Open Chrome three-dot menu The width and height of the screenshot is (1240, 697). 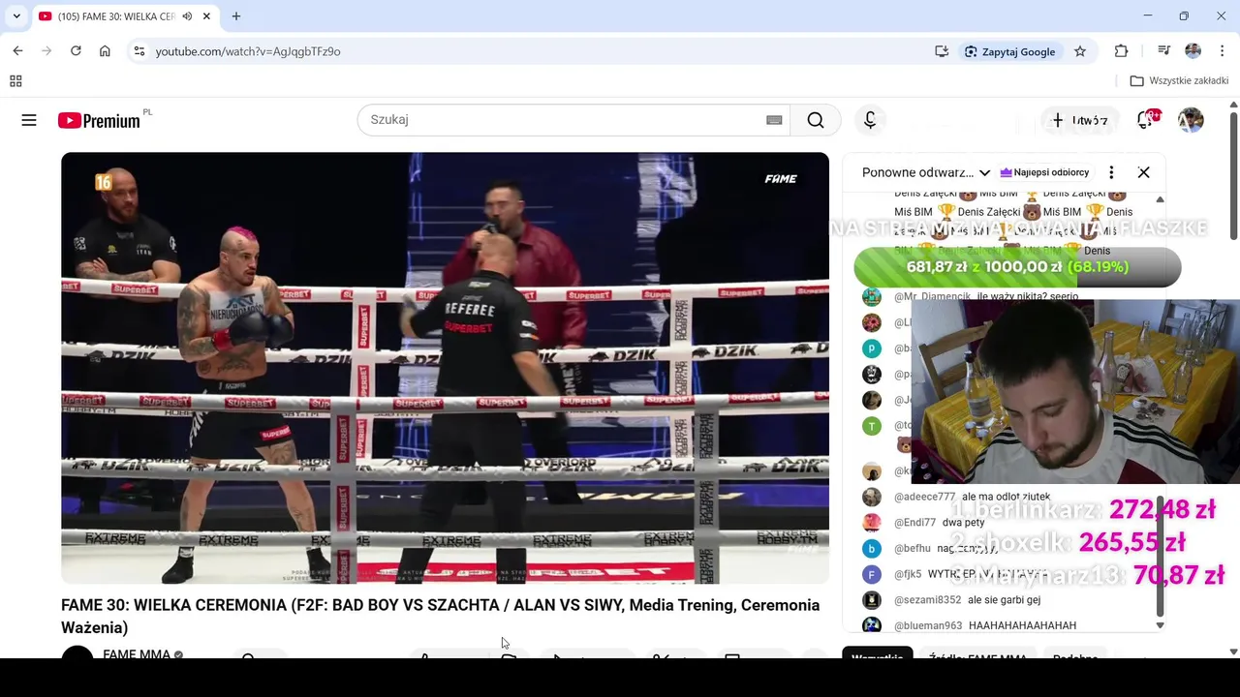pyautogui.click(x=1222, y=51)
